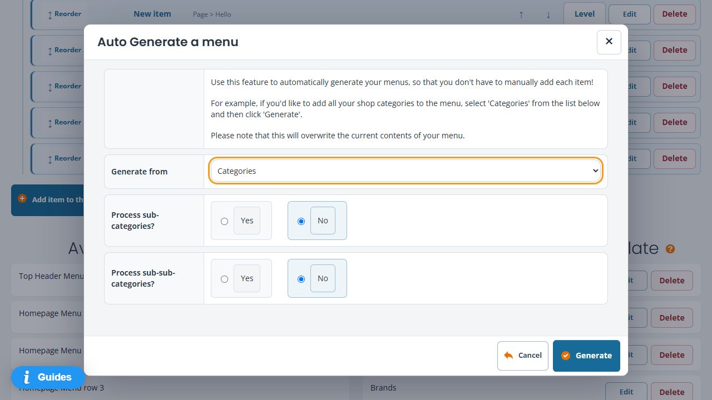This screenshot has height=400, width=712.
Task: Close the Auto Generate a menu dialog
Action: pos(609,42)
